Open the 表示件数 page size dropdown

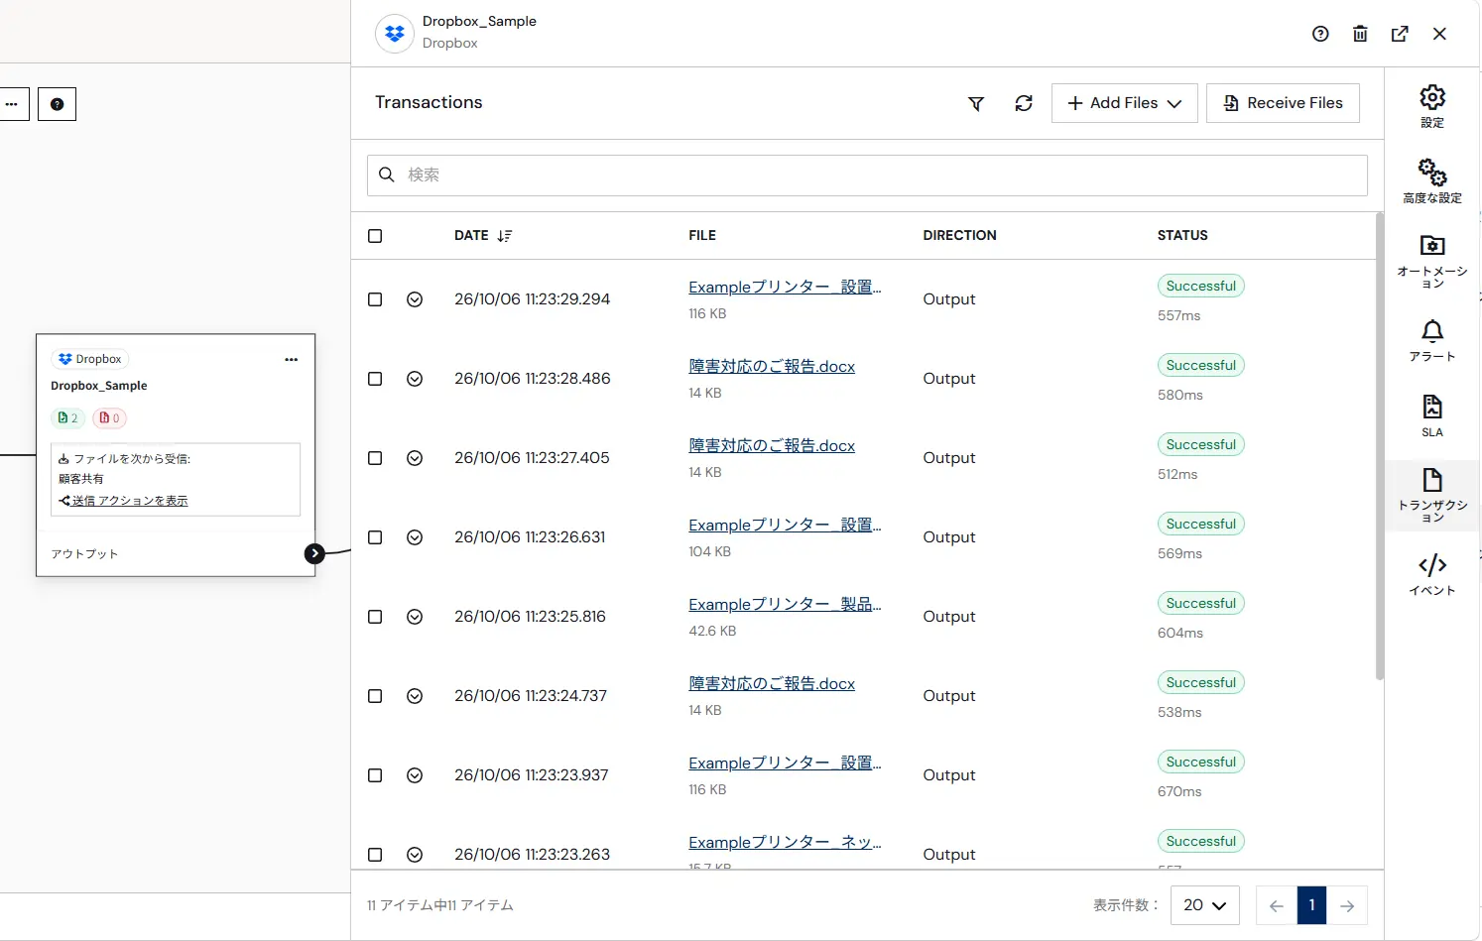[1205, 905]
